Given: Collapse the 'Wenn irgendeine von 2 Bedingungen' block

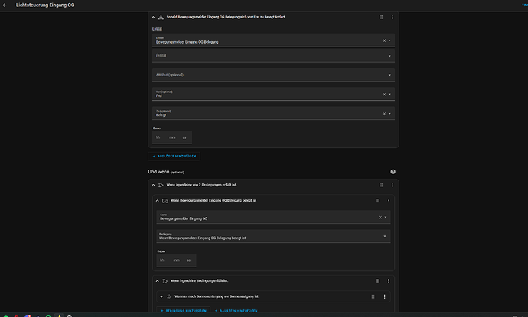Looking at the screenshot, I should 153,185.
